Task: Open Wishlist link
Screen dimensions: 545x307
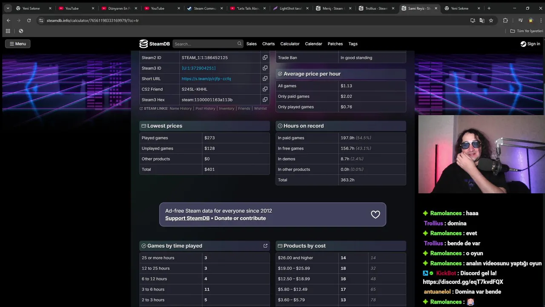Action: click(261, 109)
